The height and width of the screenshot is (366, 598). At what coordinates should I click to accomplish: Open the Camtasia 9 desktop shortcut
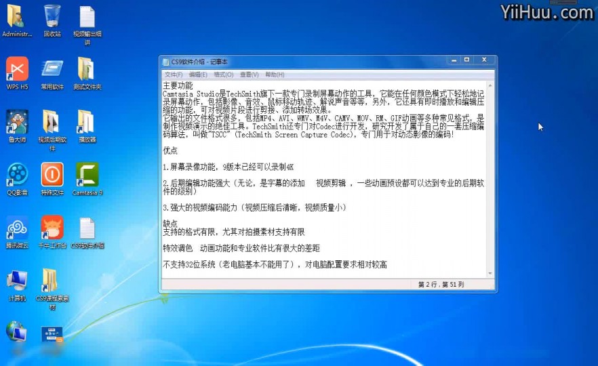point(87,178)
